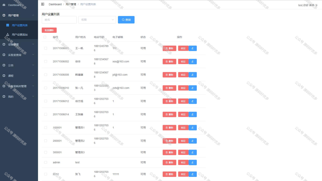Click the 用户设置添加 add-user icon
The width and height of the screenshot is (322, 181).
click(x=8, y=35)
